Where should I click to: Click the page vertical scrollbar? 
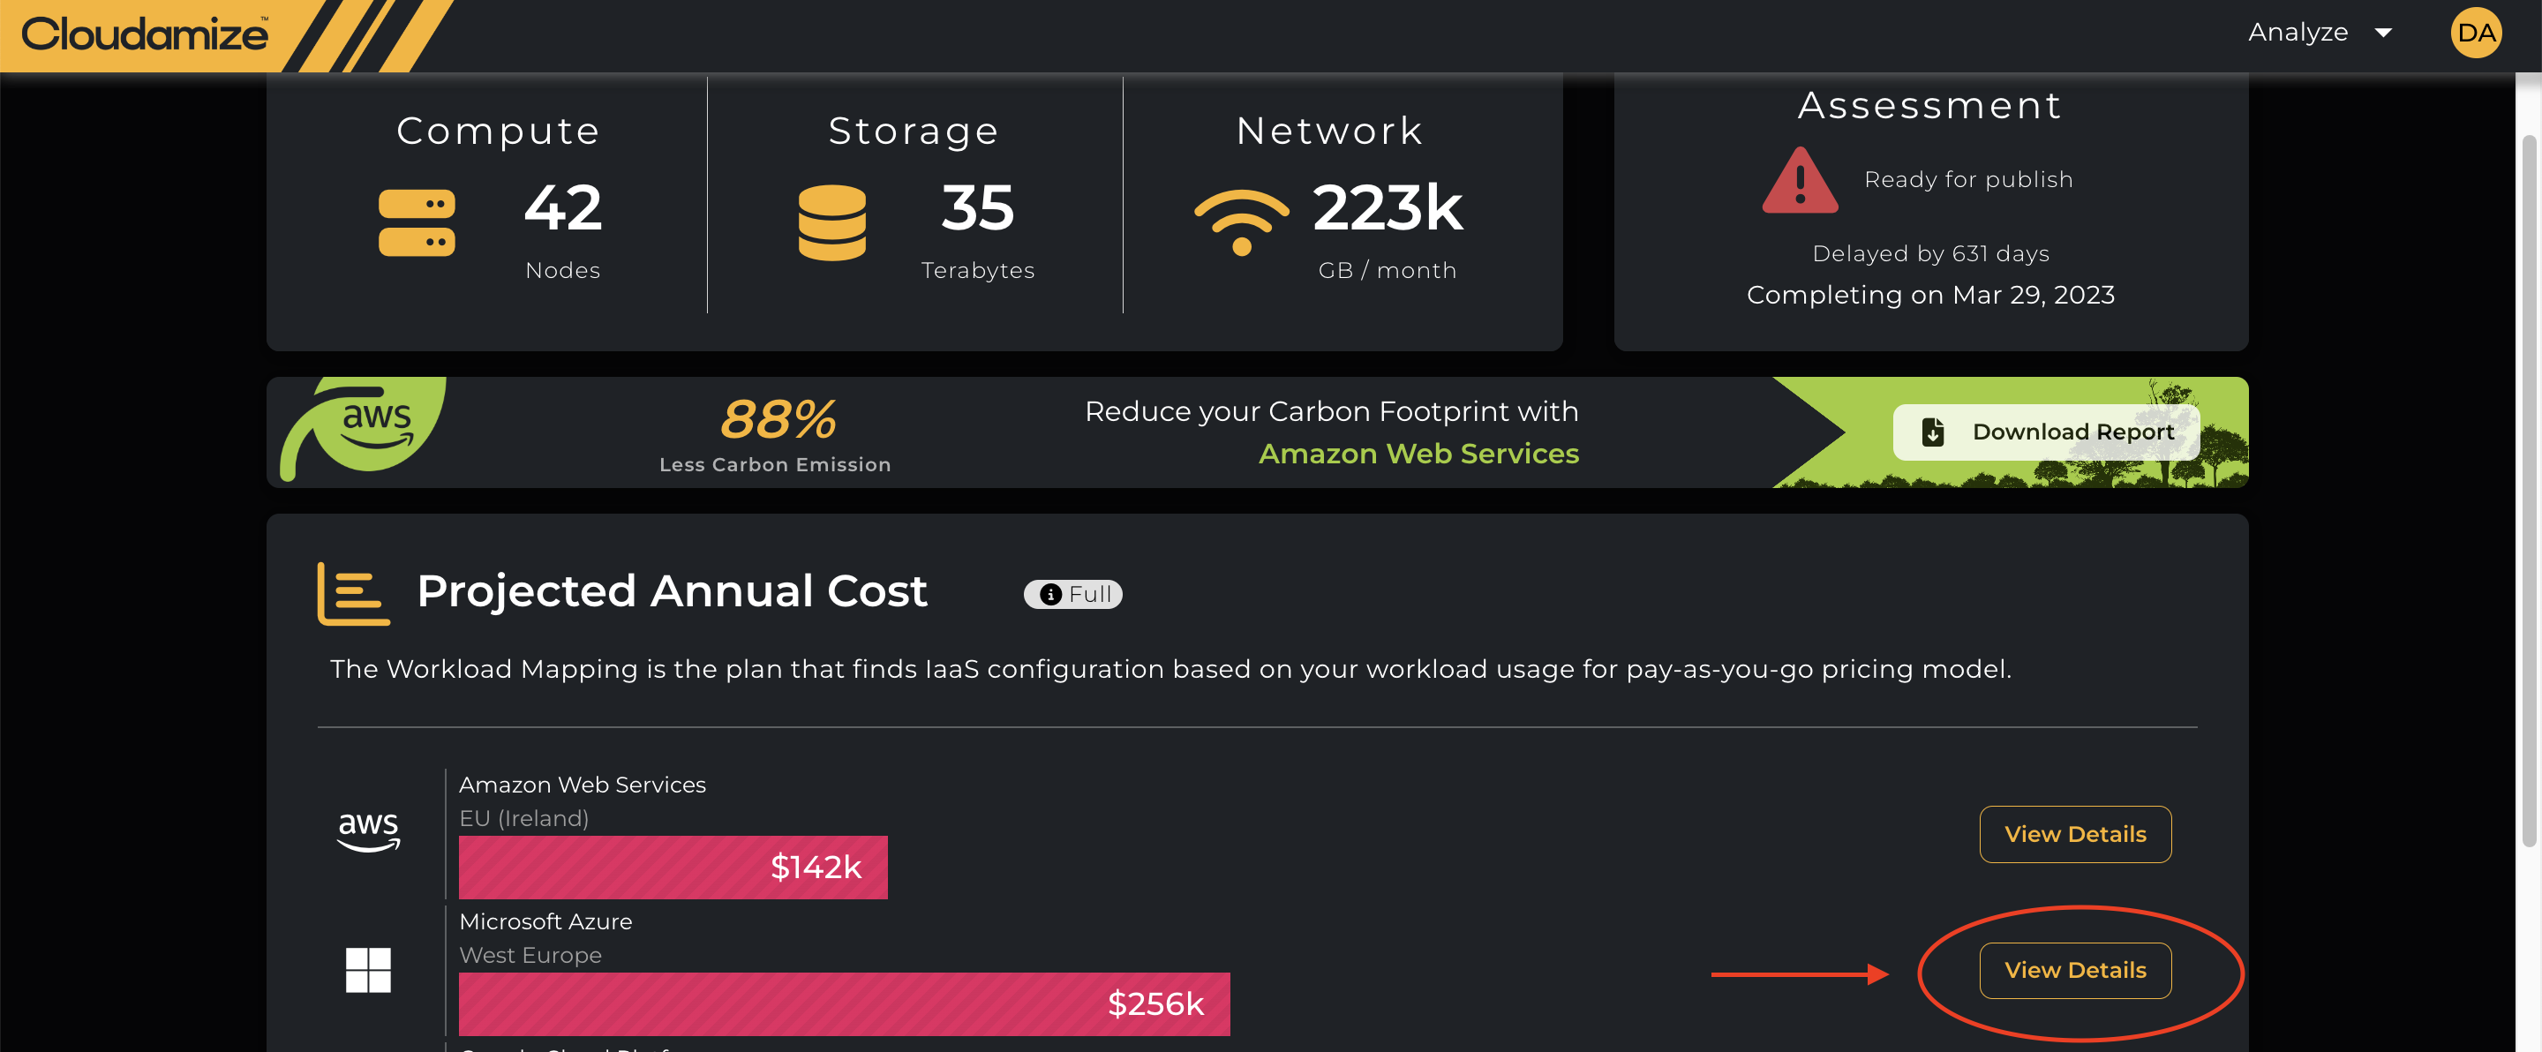[x=2528, y=493]
